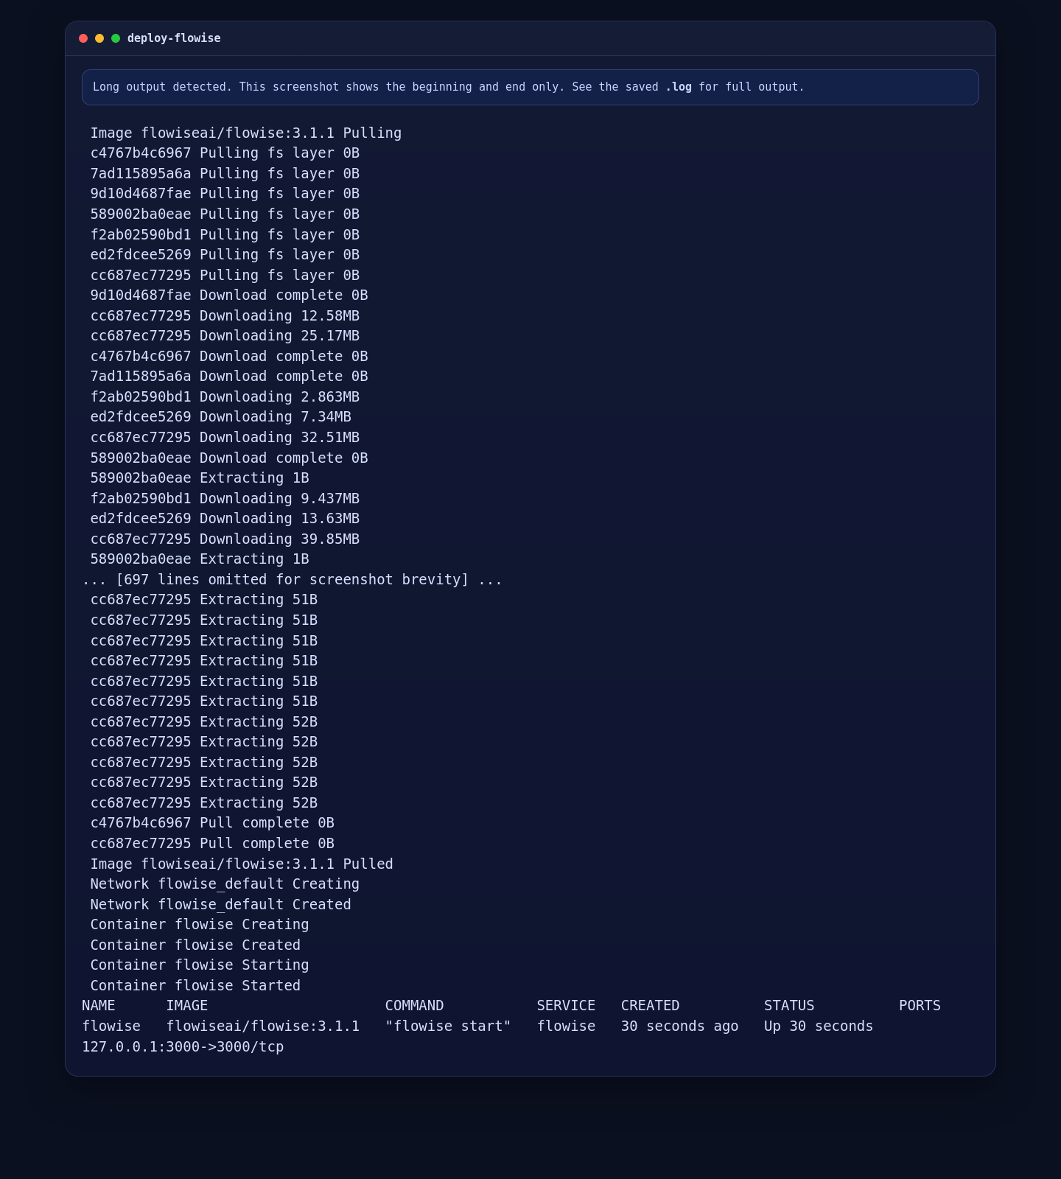Select the 'c4767b4c6967 Pulling fs layer' line

point(225,153)
